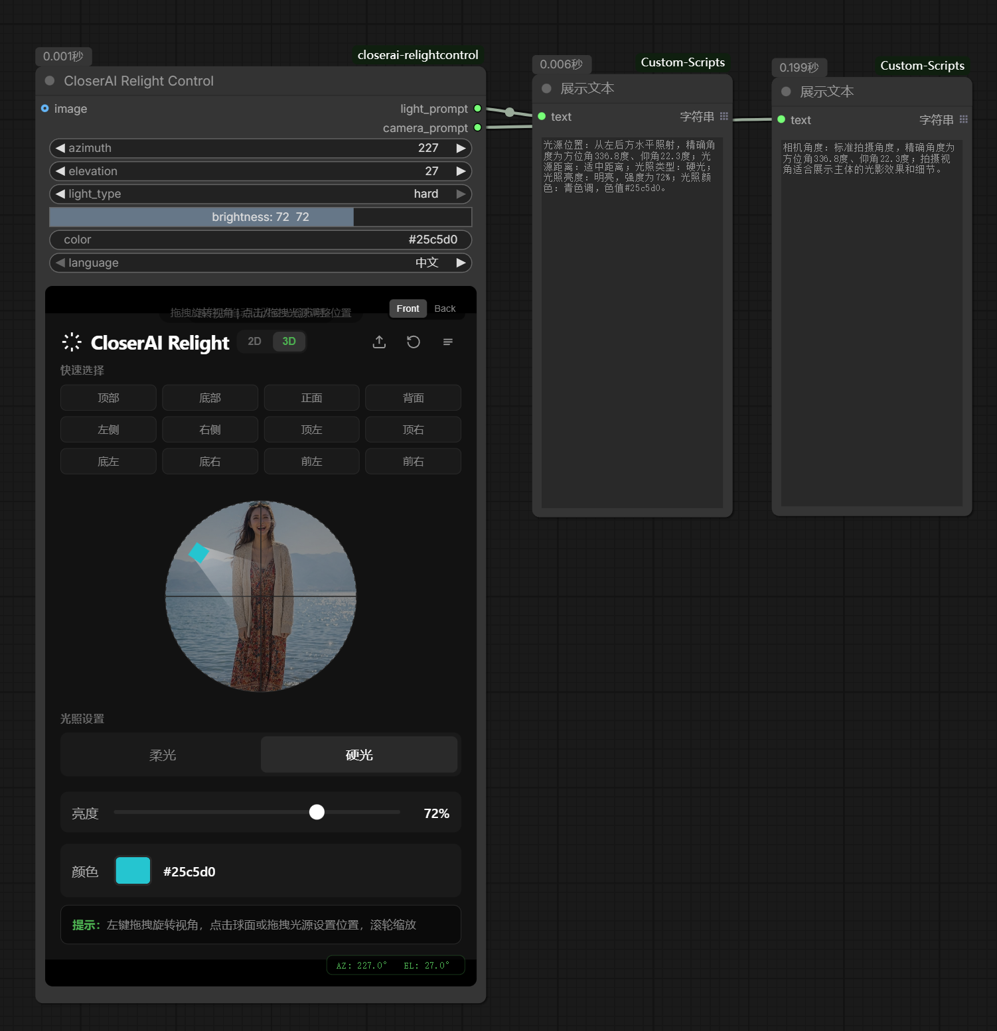Switch to 2D view mode
The height and width of the screenshot is (1031, 997).
pyautogui.click(x=254, y=342)
